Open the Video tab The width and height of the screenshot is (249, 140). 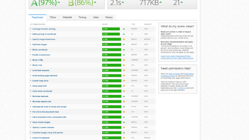[96, 18]
